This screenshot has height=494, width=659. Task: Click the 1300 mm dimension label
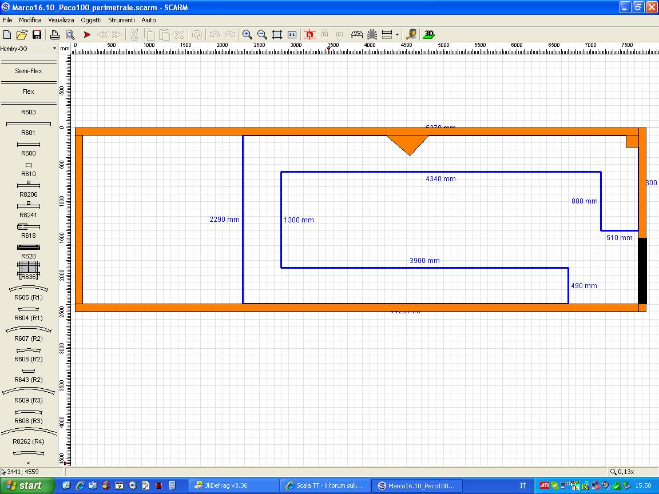coord(299,220)
